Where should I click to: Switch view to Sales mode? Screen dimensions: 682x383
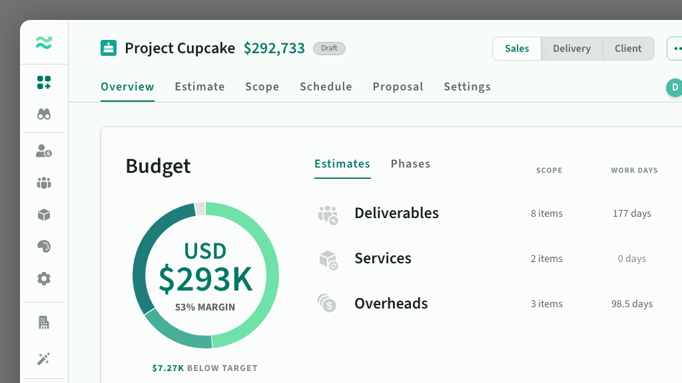pos(517,49)
